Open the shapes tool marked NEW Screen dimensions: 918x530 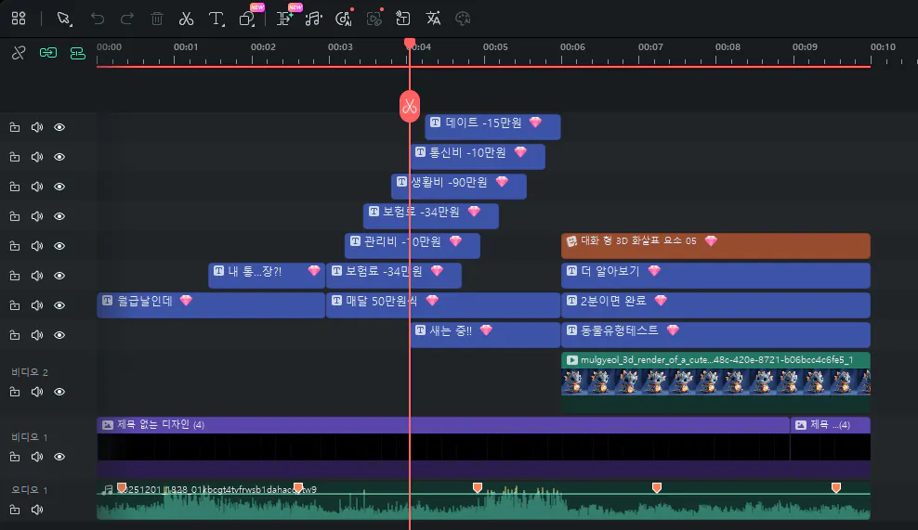[248, 18]
